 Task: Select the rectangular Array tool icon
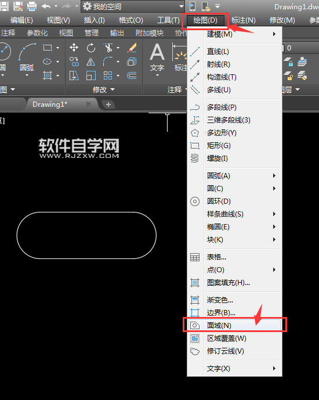coord(108,75)
